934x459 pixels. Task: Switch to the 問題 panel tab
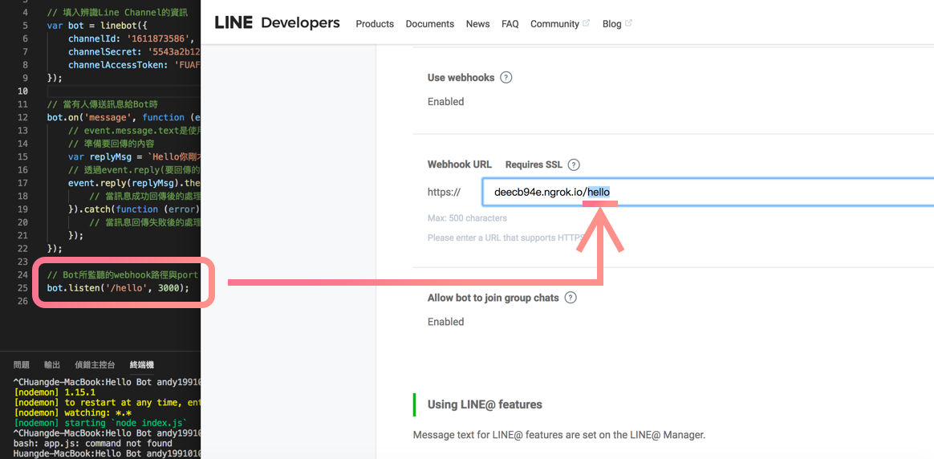point(22,364)
